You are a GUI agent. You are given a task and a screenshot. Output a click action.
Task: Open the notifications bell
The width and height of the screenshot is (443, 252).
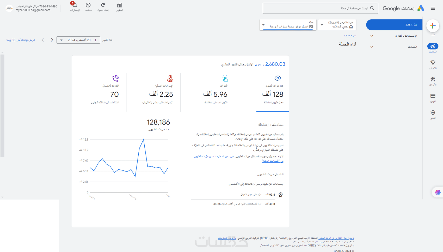coord(75,5)
